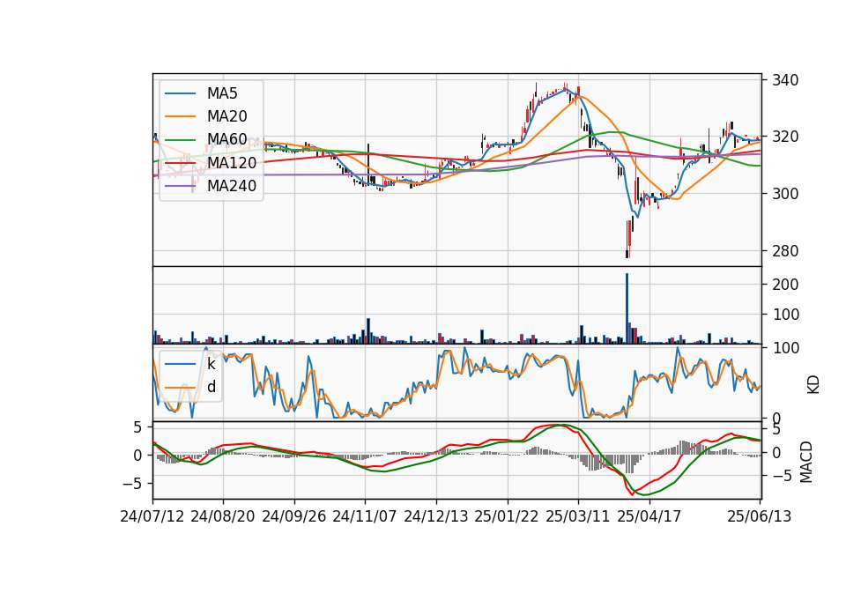Click the 25/01/22 date axis label
This screenshot has width=846, height=608.
click(x=507, y=516)
